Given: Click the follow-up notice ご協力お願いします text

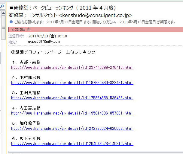Looking at the screenshot, I should pos(95,22).
